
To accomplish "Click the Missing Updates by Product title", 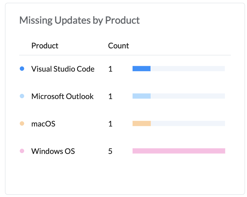I will click(80, 20).
